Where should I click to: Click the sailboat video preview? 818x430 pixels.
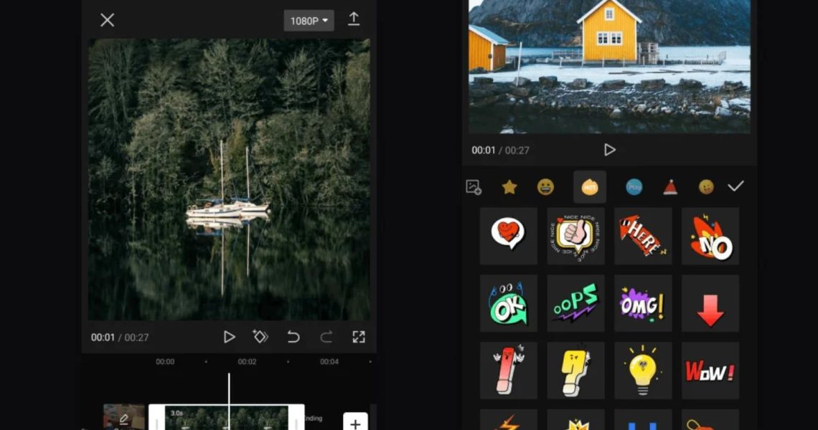pyautogui.click(x=229, y=179)
